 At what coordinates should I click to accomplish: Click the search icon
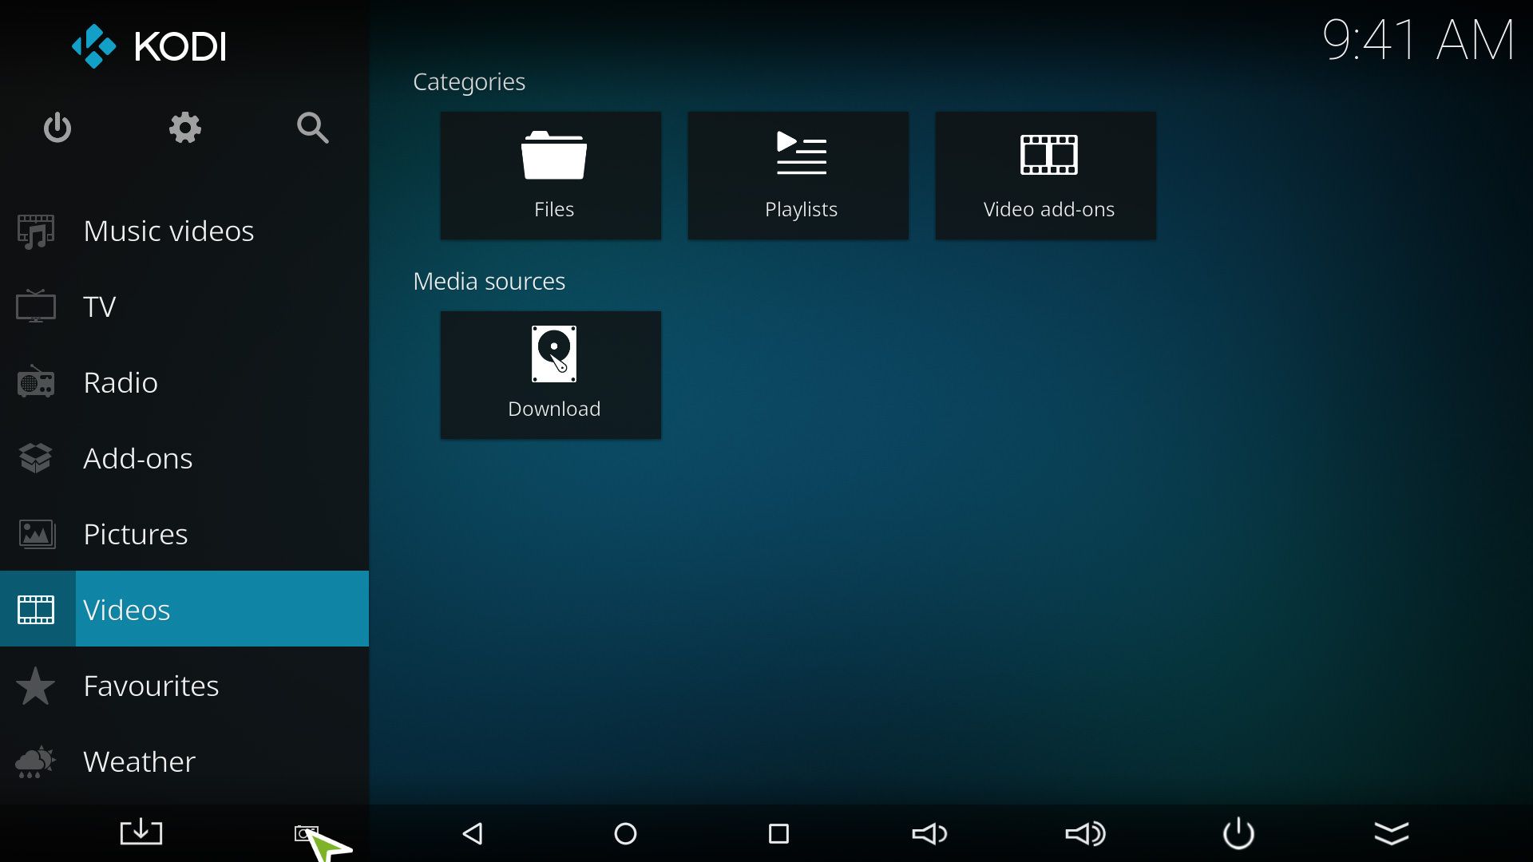click(x=313, y=128)
